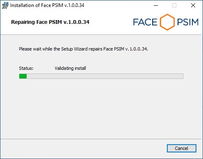Image resolution: width=203 pixels, height=159 pixels.
Task: Click the FACE word in the logo
Action: coord(145,22)
